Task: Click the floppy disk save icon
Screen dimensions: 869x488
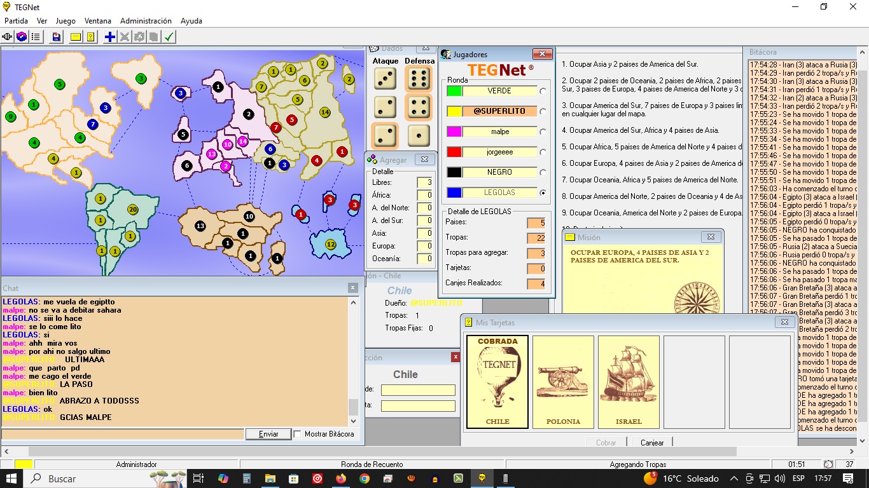Action: (x=57, y=37)
